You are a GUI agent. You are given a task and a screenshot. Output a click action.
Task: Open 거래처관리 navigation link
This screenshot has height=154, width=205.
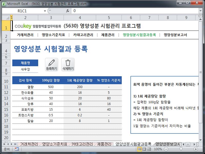click(x=25, y=35)
